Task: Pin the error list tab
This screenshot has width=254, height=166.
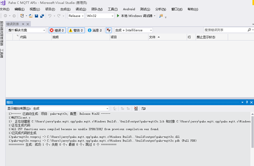Action: click(23, 24)
